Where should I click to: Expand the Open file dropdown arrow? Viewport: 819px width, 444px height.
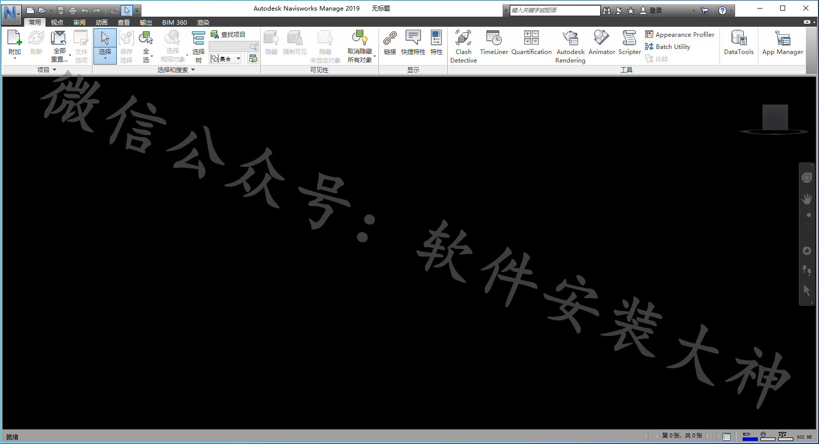point(51,11)
